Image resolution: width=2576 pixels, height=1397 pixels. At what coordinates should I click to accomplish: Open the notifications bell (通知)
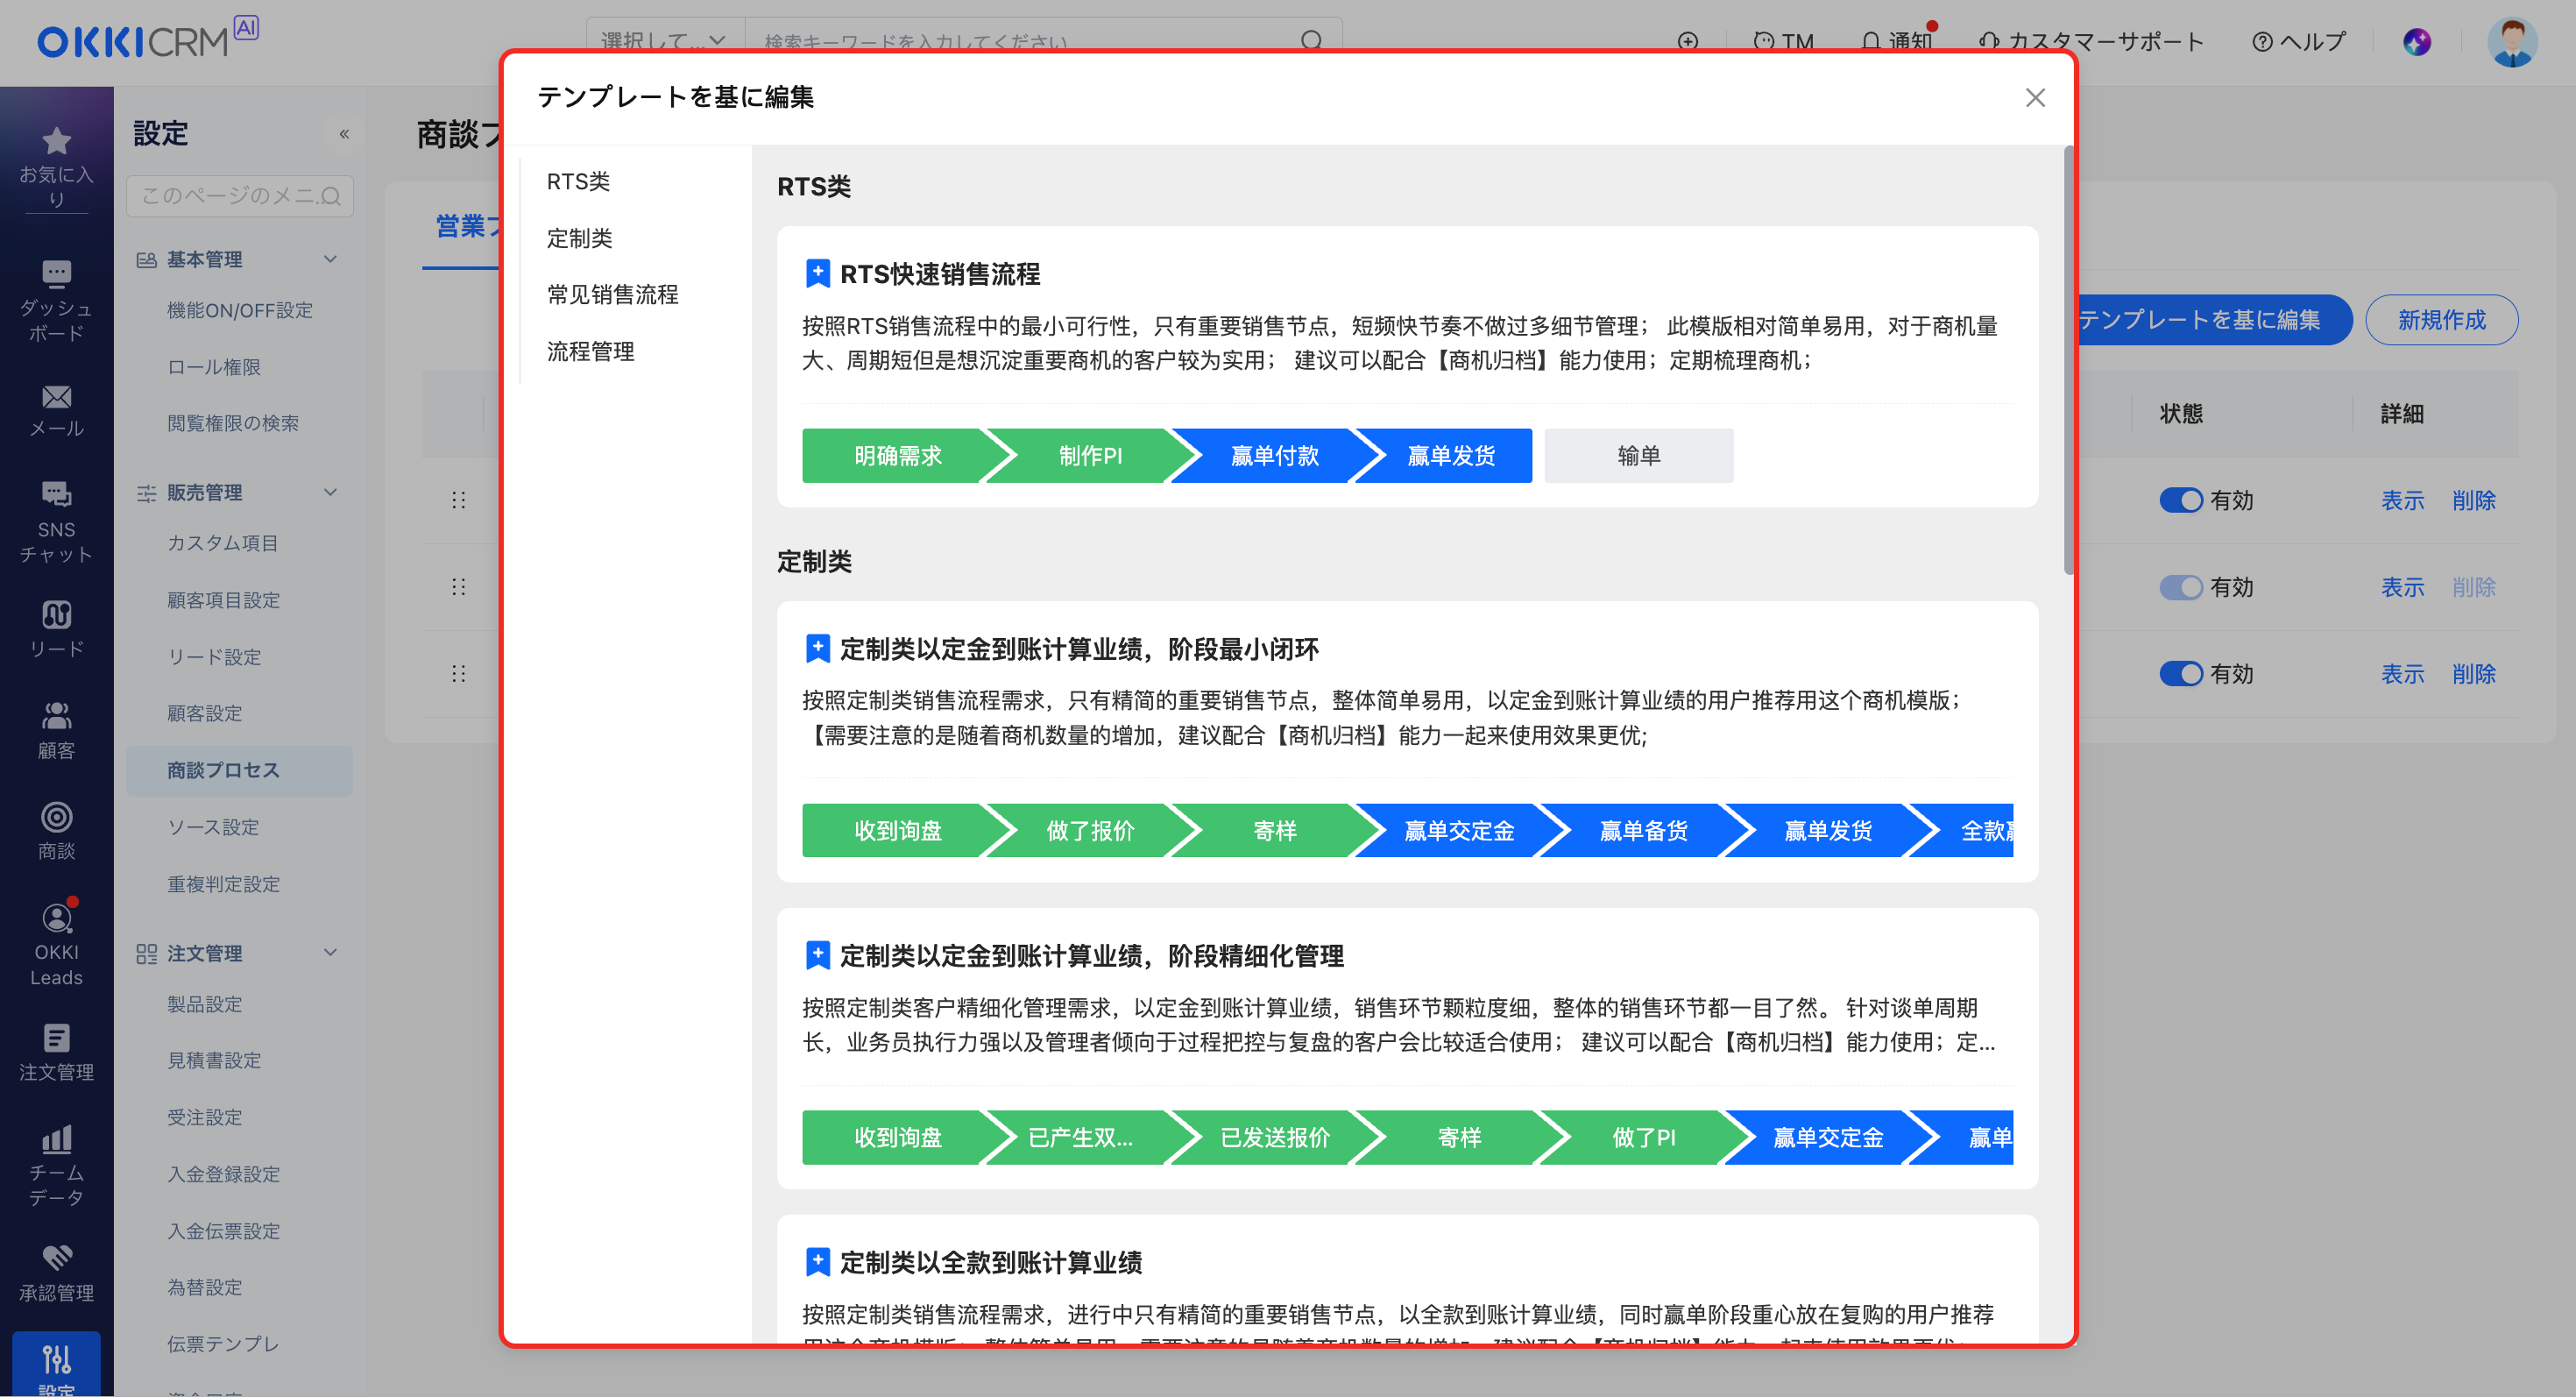(x=1896, y=41)
